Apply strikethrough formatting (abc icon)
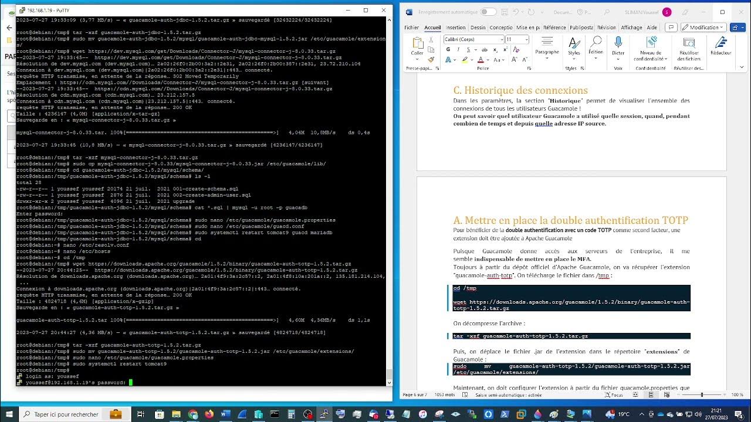Image resolution: width=751 pixels, height=422 pixels. (x=485, y=50)
